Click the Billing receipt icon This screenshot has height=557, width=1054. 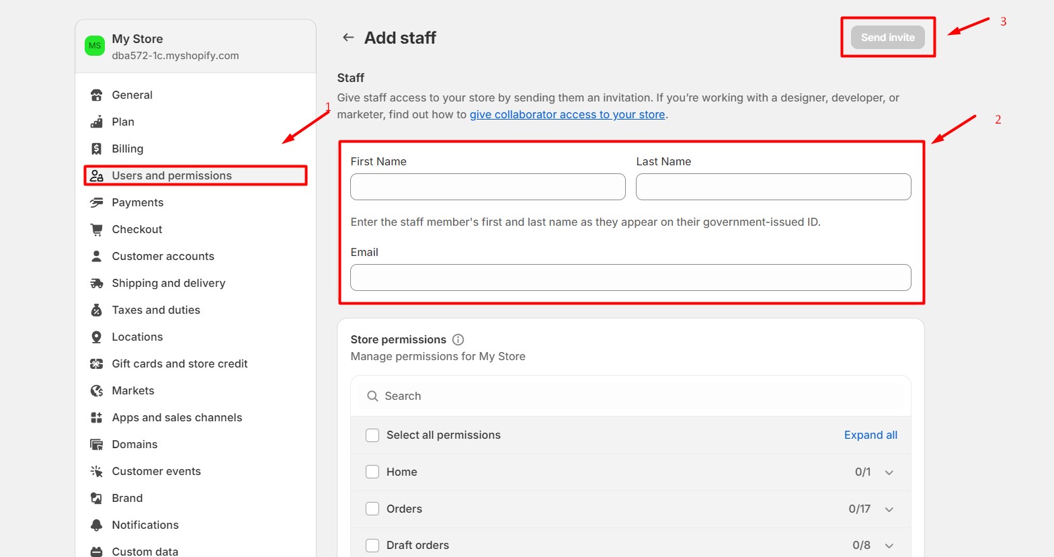[x=96, y=148]
